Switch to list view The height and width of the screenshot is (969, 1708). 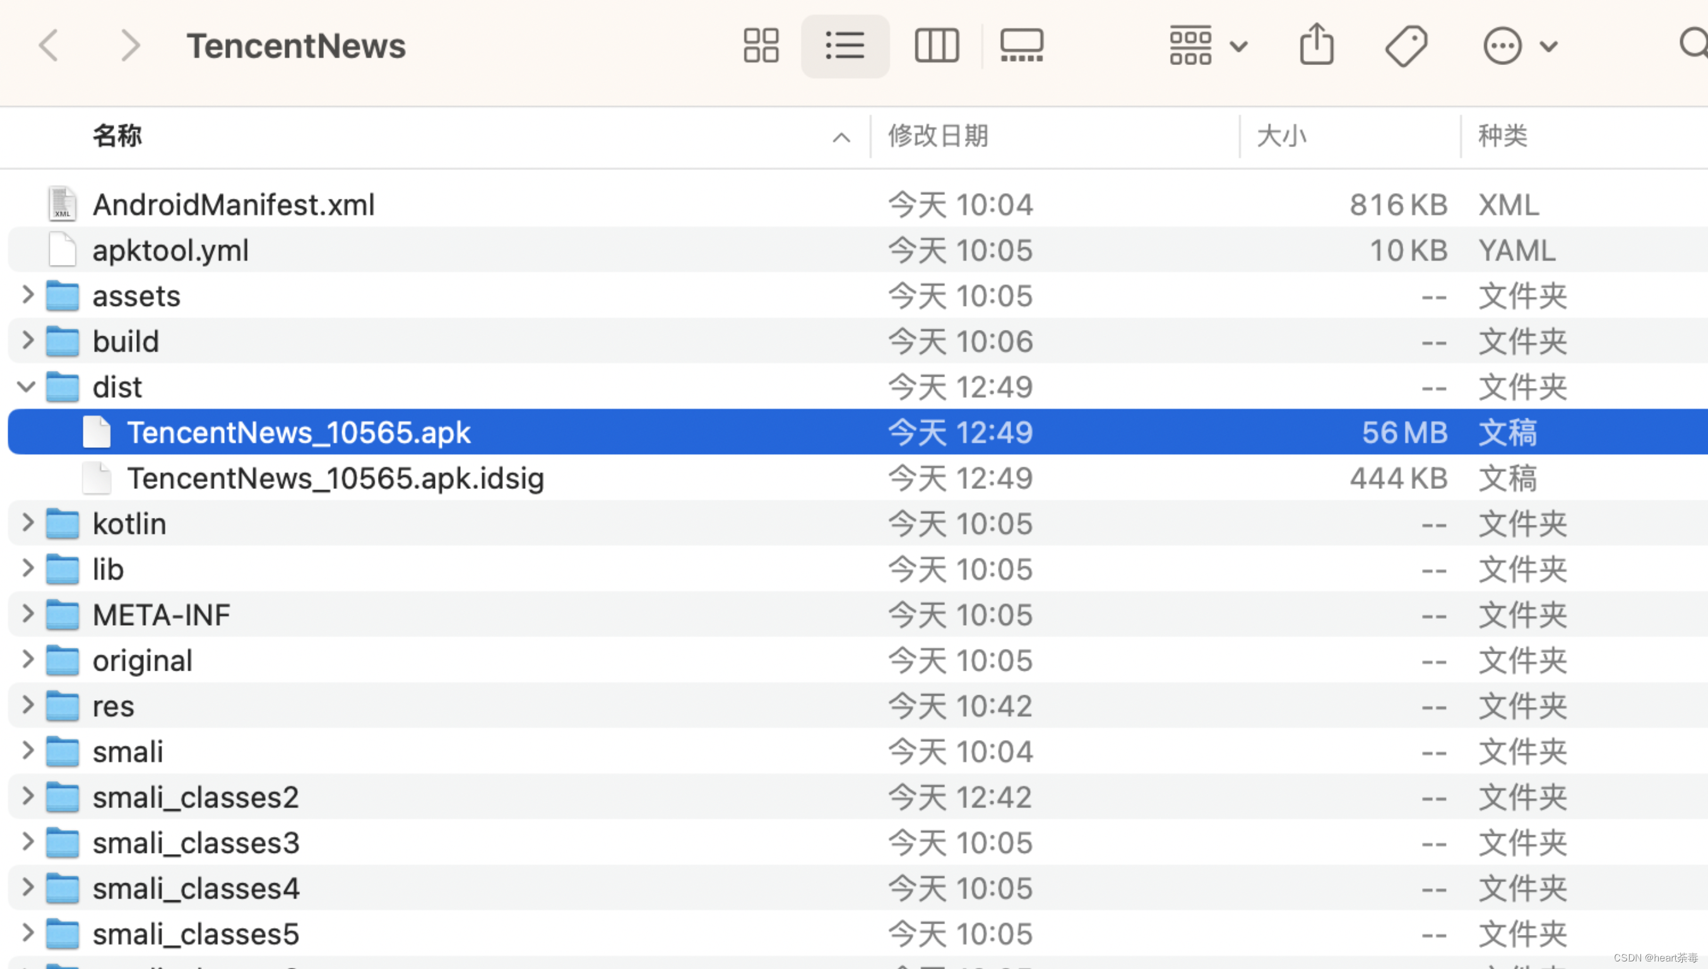tap(845, 46)
